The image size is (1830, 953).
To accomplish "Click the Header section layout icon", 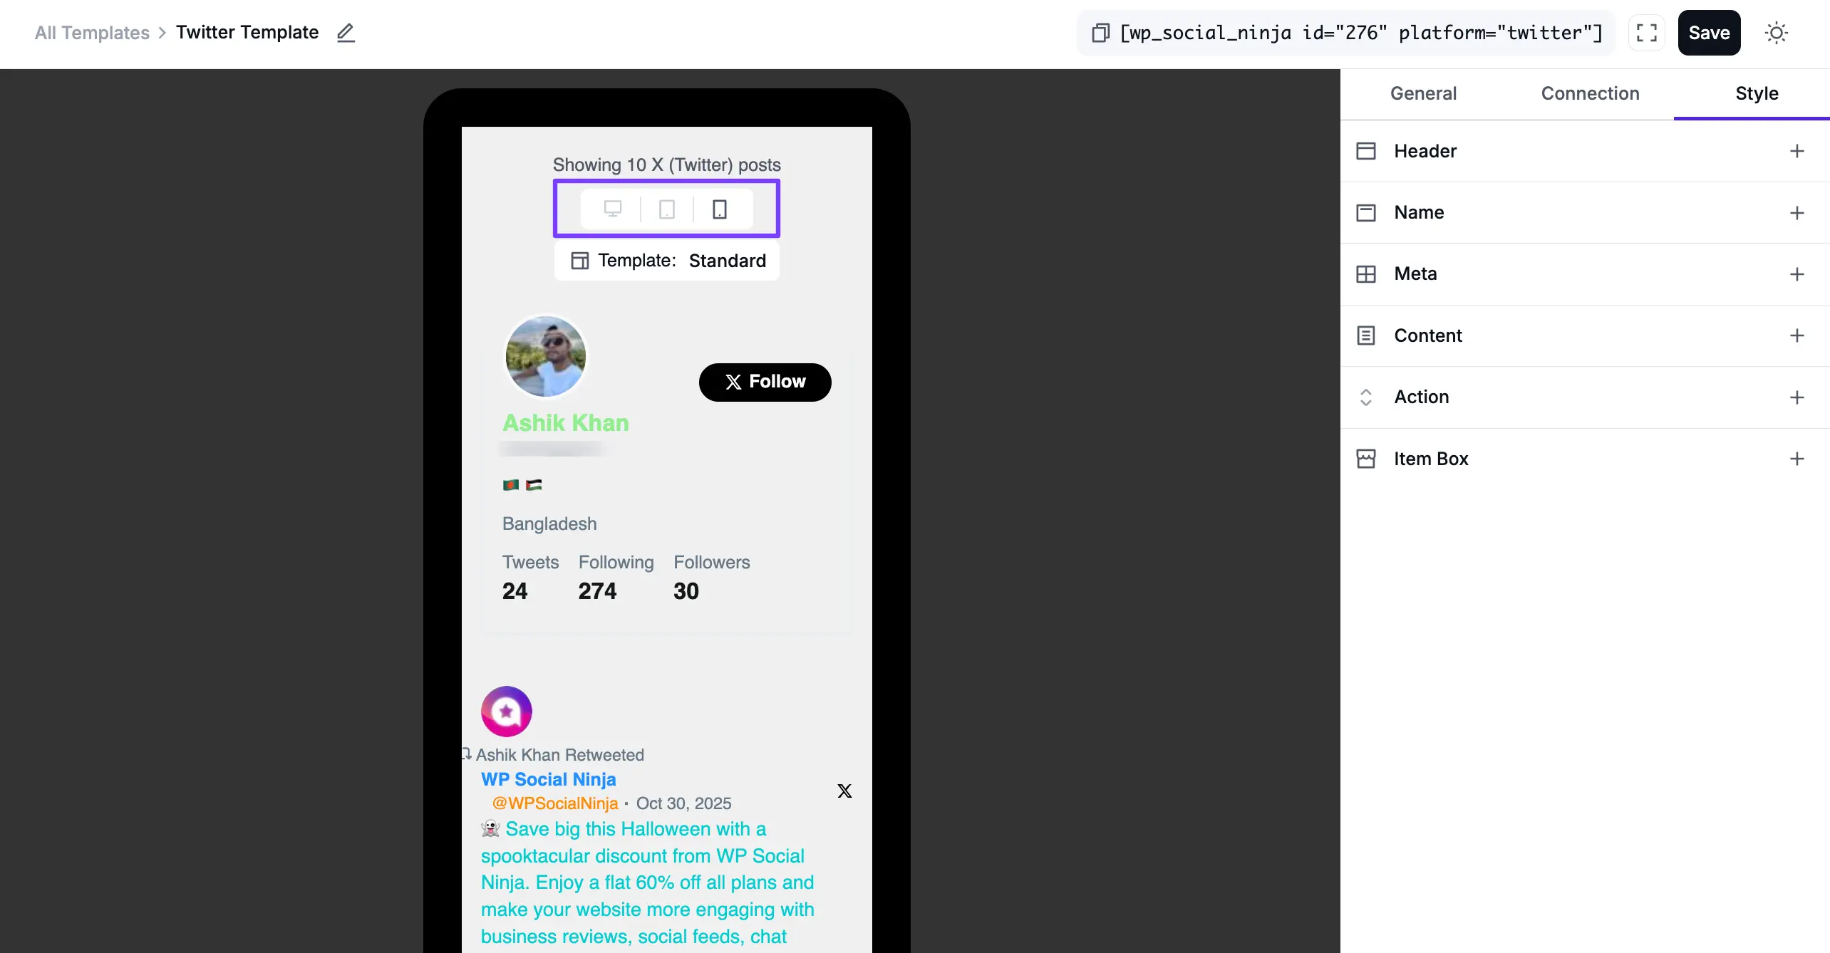I will (1365, 151).
